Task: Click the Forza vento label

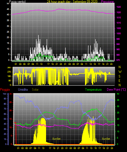Action: click(17, 2)
